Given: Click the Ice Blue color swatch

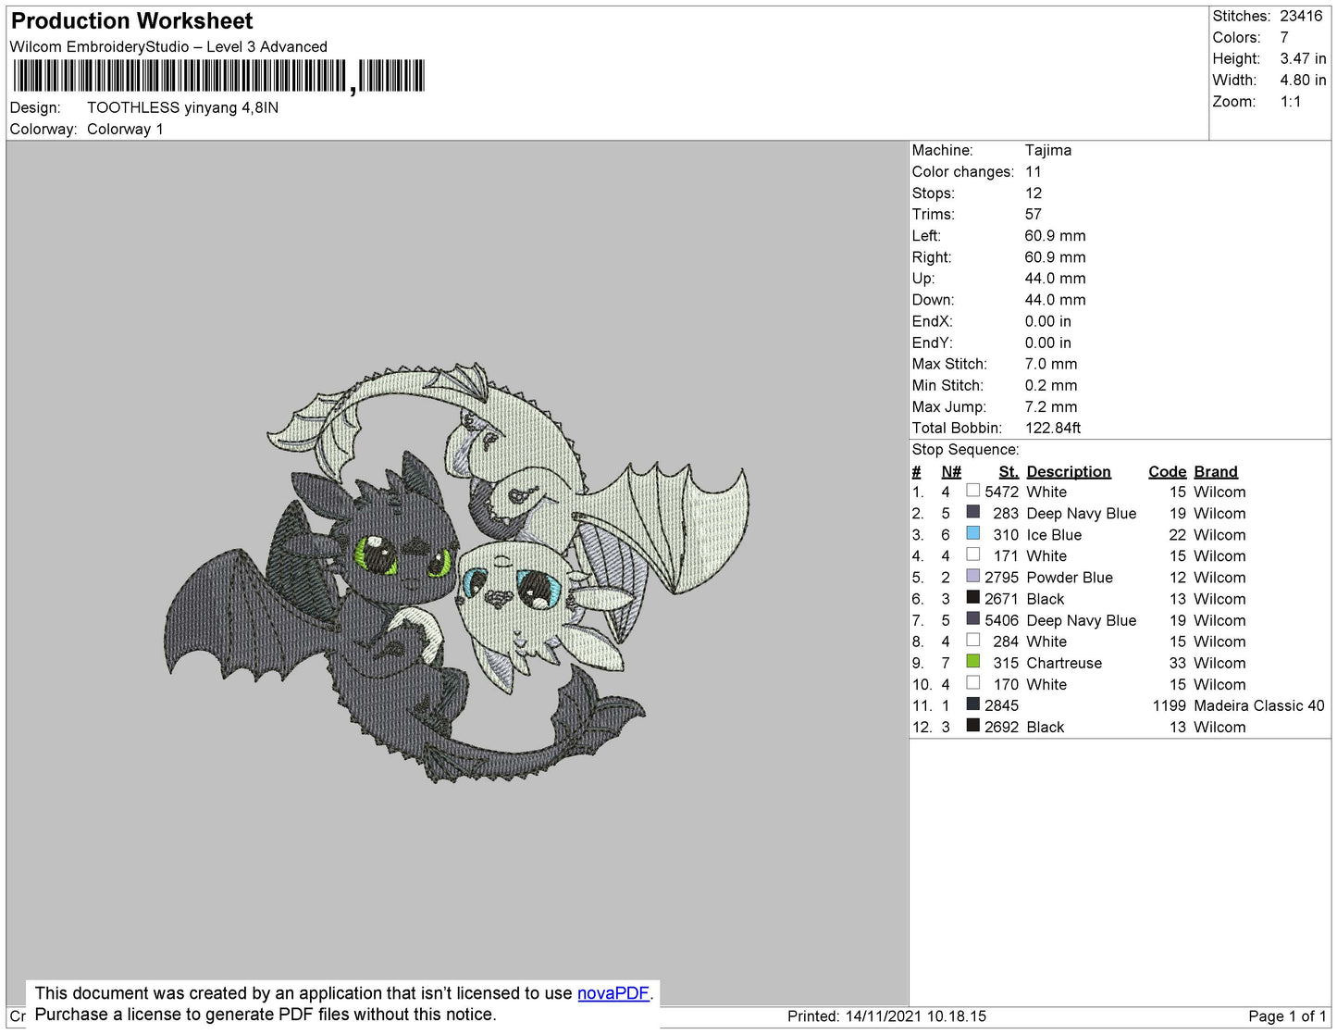Looking at the screenshot, I should pos(972,533).
